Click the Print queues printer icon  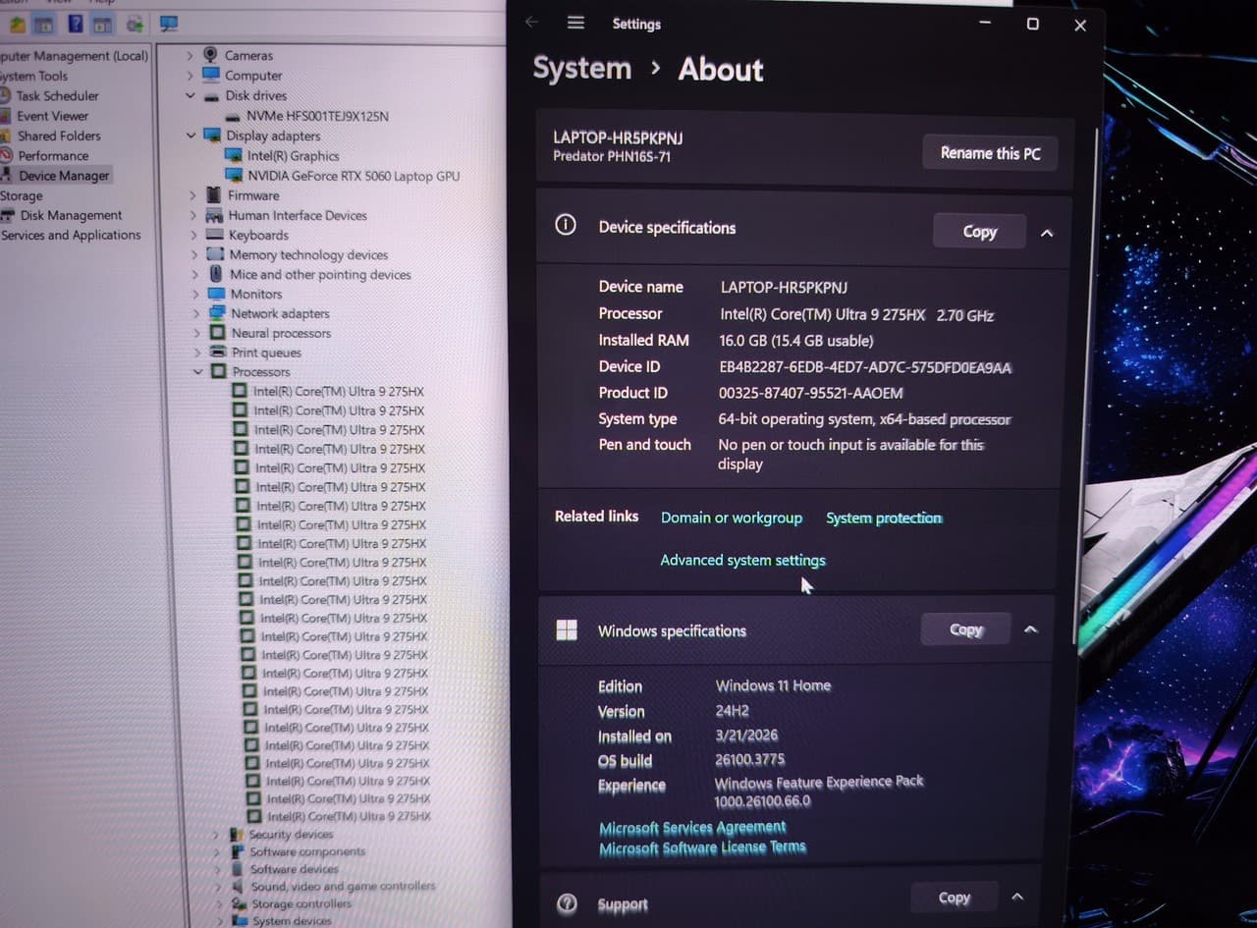click(218, 352)
